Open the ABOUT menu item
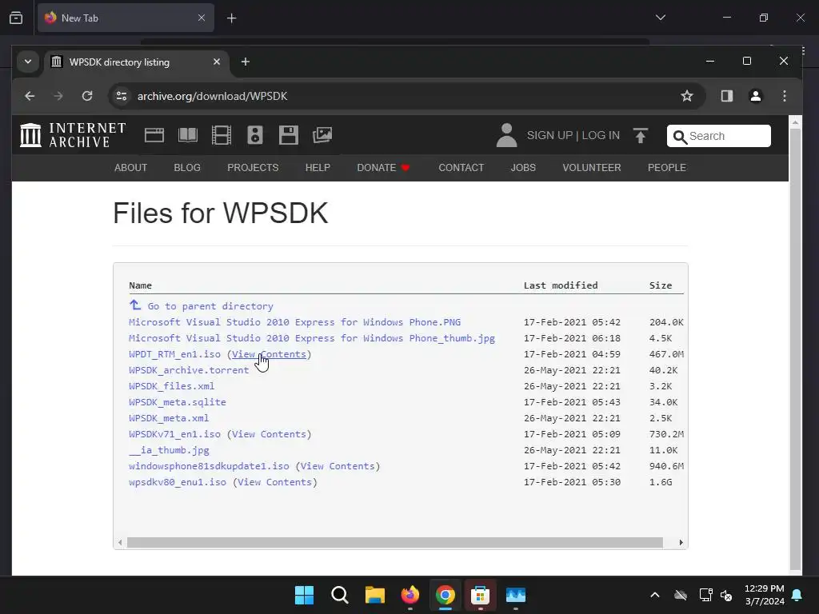 pos(130,168)
